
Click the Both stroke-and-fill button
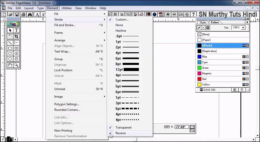click(x=208, y=28)
